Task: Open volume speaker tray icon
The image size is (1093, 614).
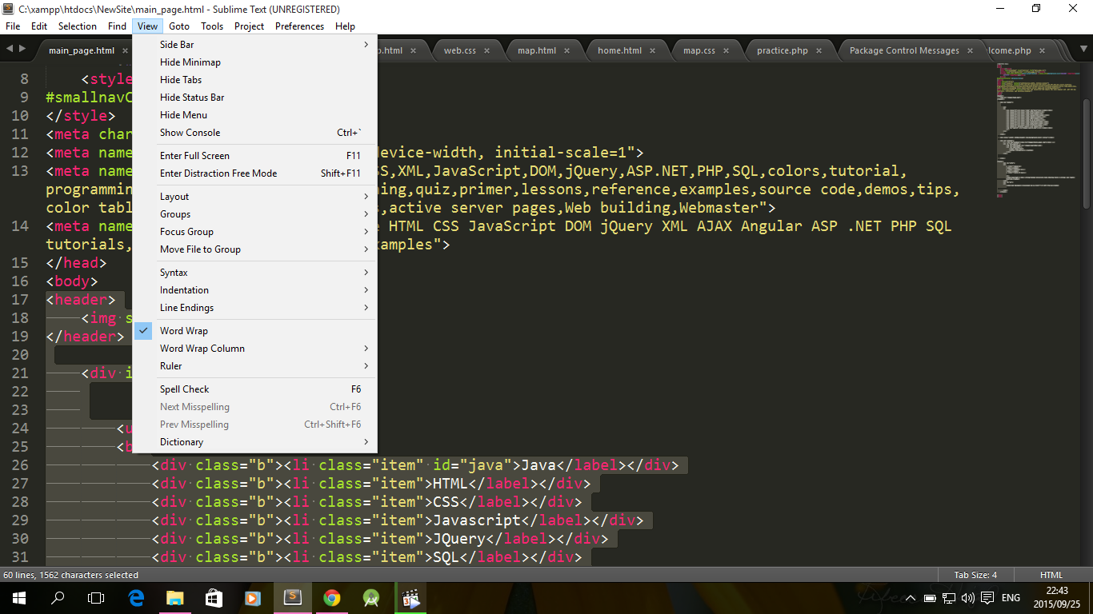Action: (x=968, y=598)
